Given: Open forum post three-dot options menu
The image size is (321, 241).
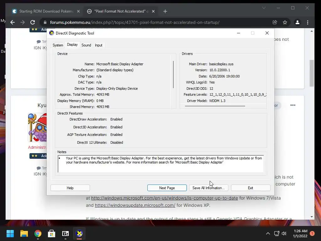Looking at the screenshot, I should click(x=293, y=105).
